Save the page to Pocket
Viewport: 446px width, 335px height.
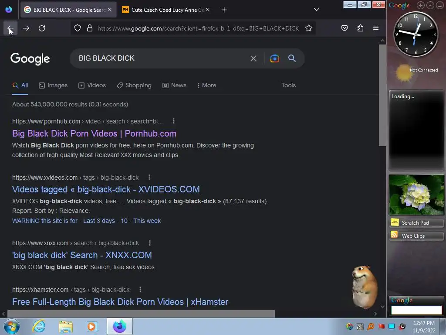(345, 28)
